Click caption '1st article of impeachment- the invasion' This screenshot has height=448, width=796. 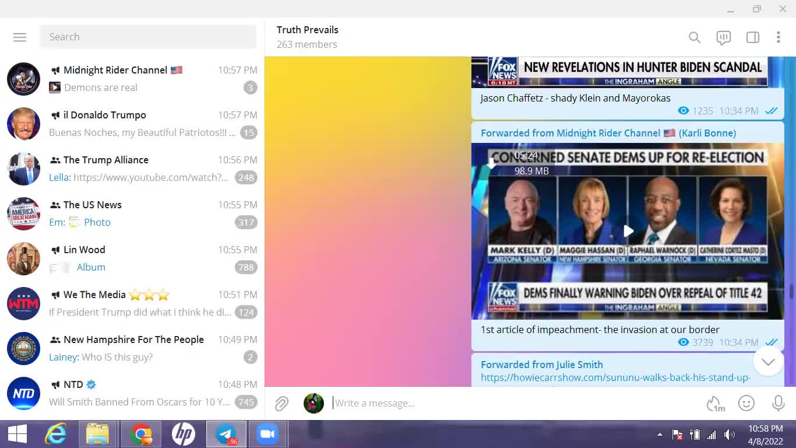[x=600, y=330]
